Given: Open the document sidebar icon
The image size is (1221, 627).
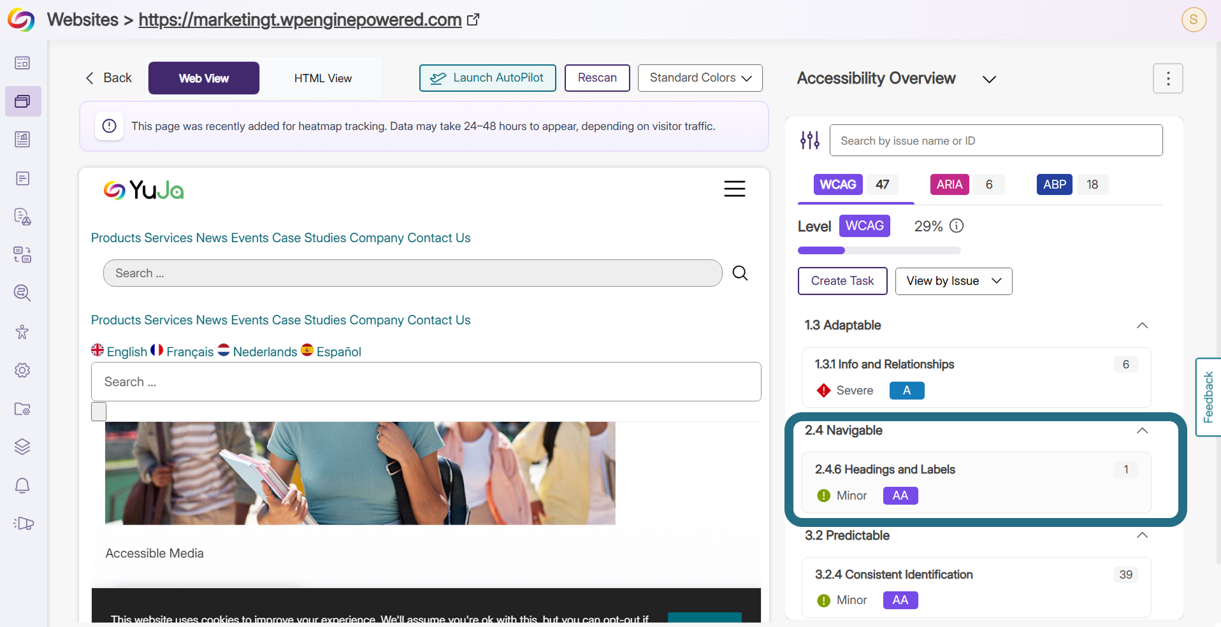Looking at the screenshot, I should coord(22,178).
